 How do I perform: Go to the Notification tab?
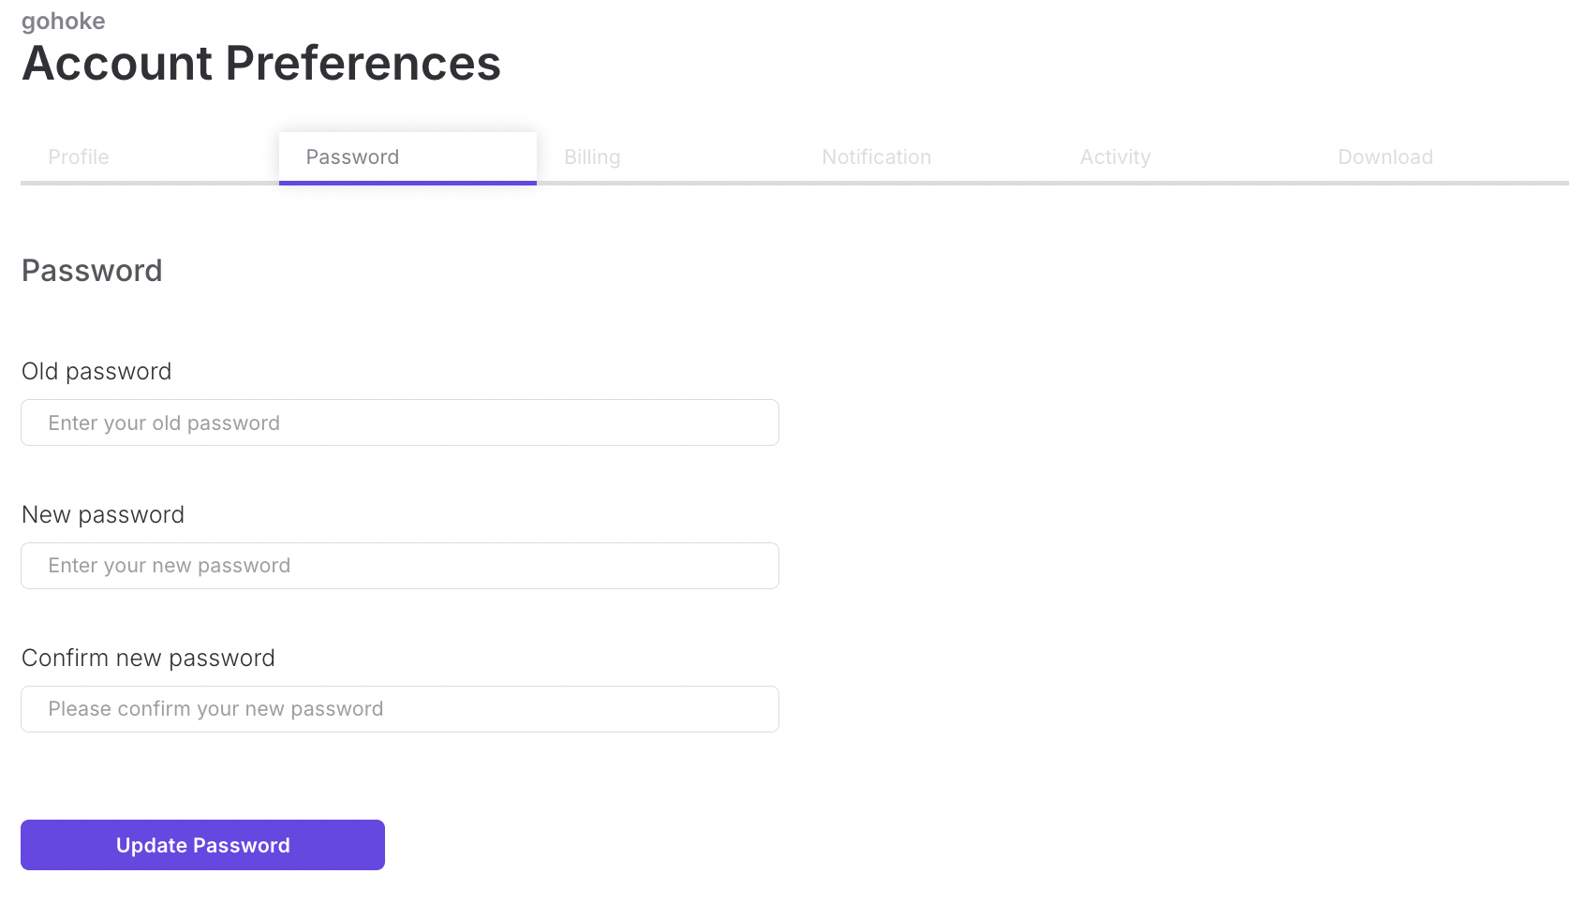[x=876, y=157]
